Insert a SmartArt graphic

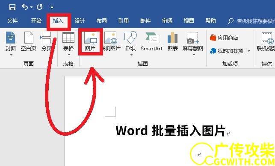coord(152,41)
